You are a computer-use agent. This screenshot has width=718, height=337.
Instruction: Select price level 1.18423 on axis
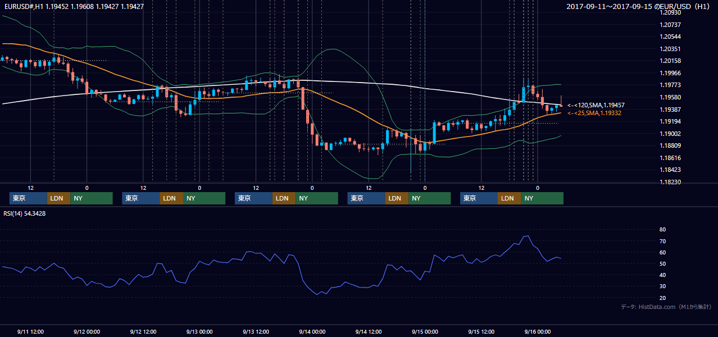pos(670,170)
